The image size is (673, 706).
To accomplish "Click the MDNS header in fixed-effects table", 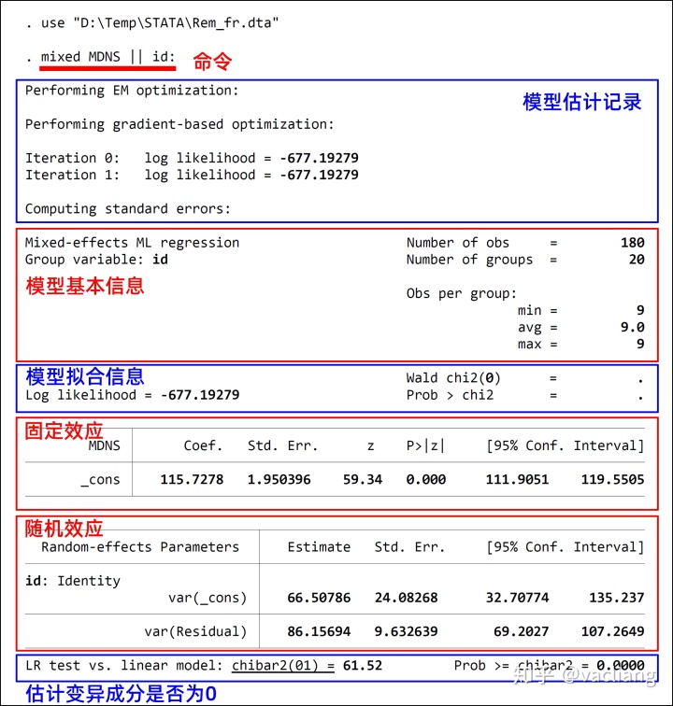I will point(104,445).
